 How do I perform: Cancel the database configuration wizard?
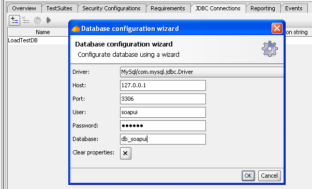click(x=270, y=176)
